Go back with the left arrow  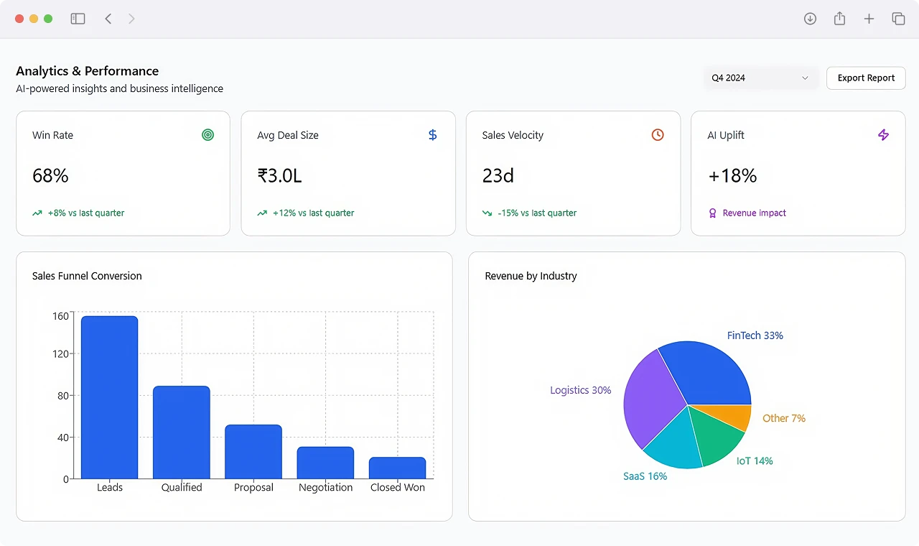point(108,19)
